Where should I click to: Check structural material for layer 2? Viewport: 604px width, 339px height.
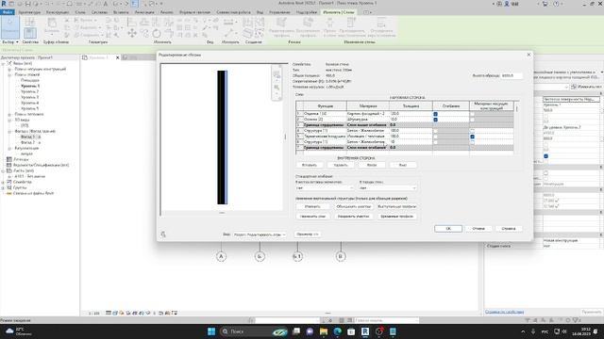coord(472,120)
